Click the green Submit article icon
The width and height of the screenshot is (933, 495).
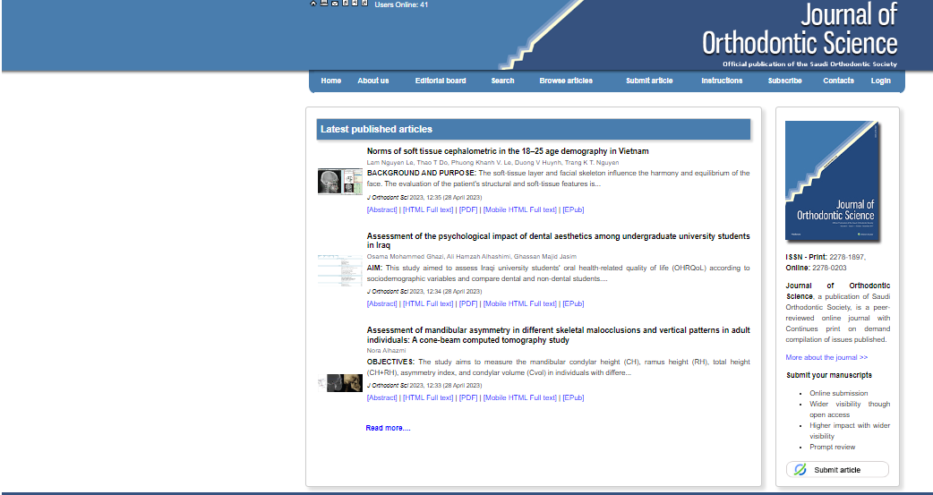click(800, 470)
